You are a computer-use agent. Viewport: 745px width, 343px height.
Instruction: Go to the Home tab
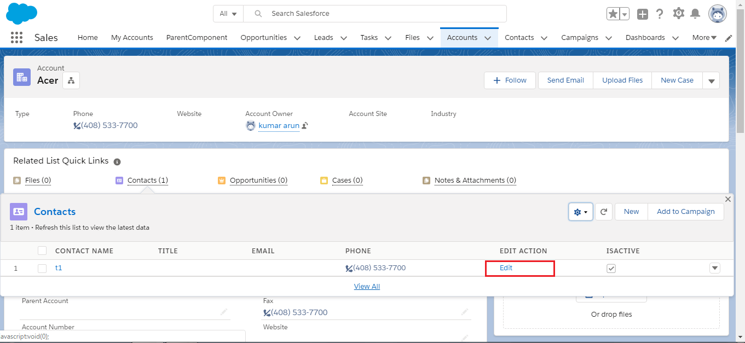tap(88, 38)
